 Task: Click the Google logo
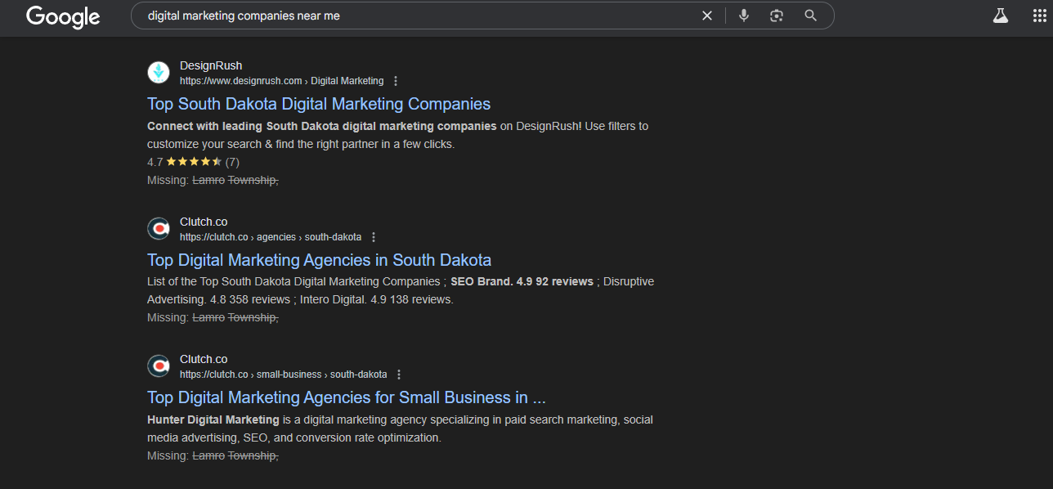point(63,16)
